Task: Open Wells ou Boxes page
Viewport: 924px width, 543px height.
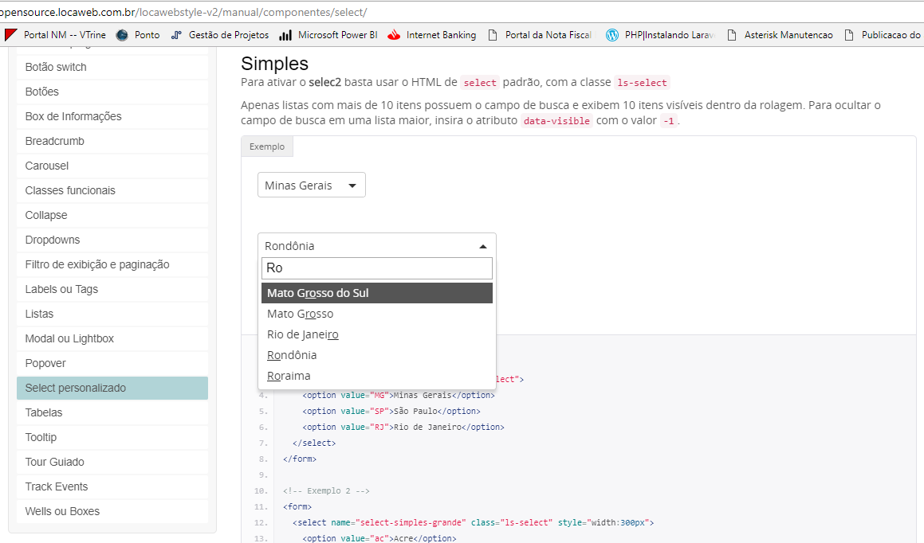Action: [x=112, y=512]
